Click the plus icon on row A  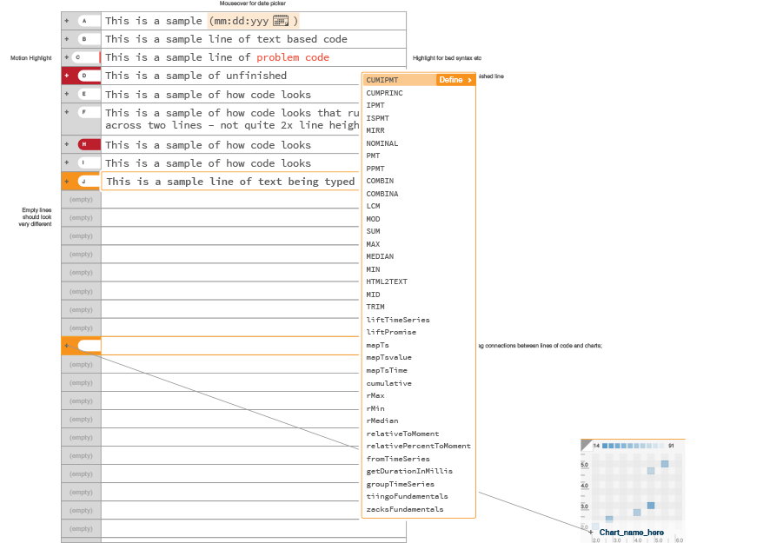pyautogui.click(x=67, y=21)
